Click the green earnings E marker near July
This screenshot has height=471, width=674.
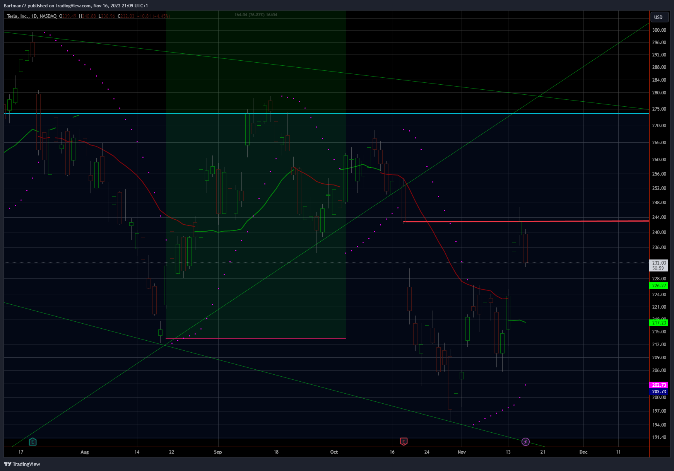[33, 442]
